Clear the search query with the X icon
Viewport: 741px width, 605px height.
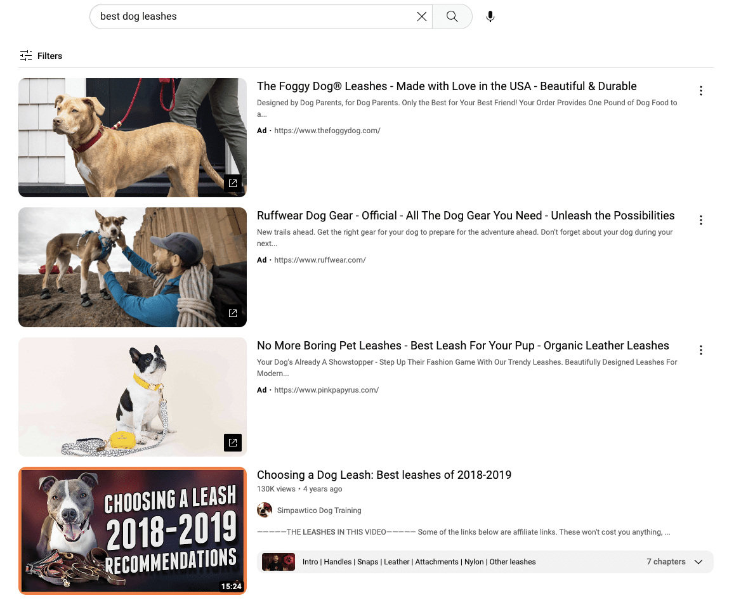(421, 16)
